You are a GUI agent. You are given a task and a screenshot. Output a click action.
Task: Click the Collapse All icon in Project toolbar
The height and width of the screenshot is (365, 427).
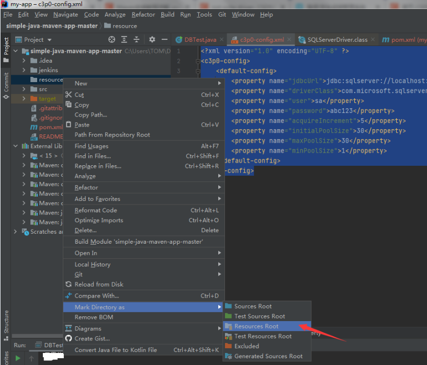(137, 39)
